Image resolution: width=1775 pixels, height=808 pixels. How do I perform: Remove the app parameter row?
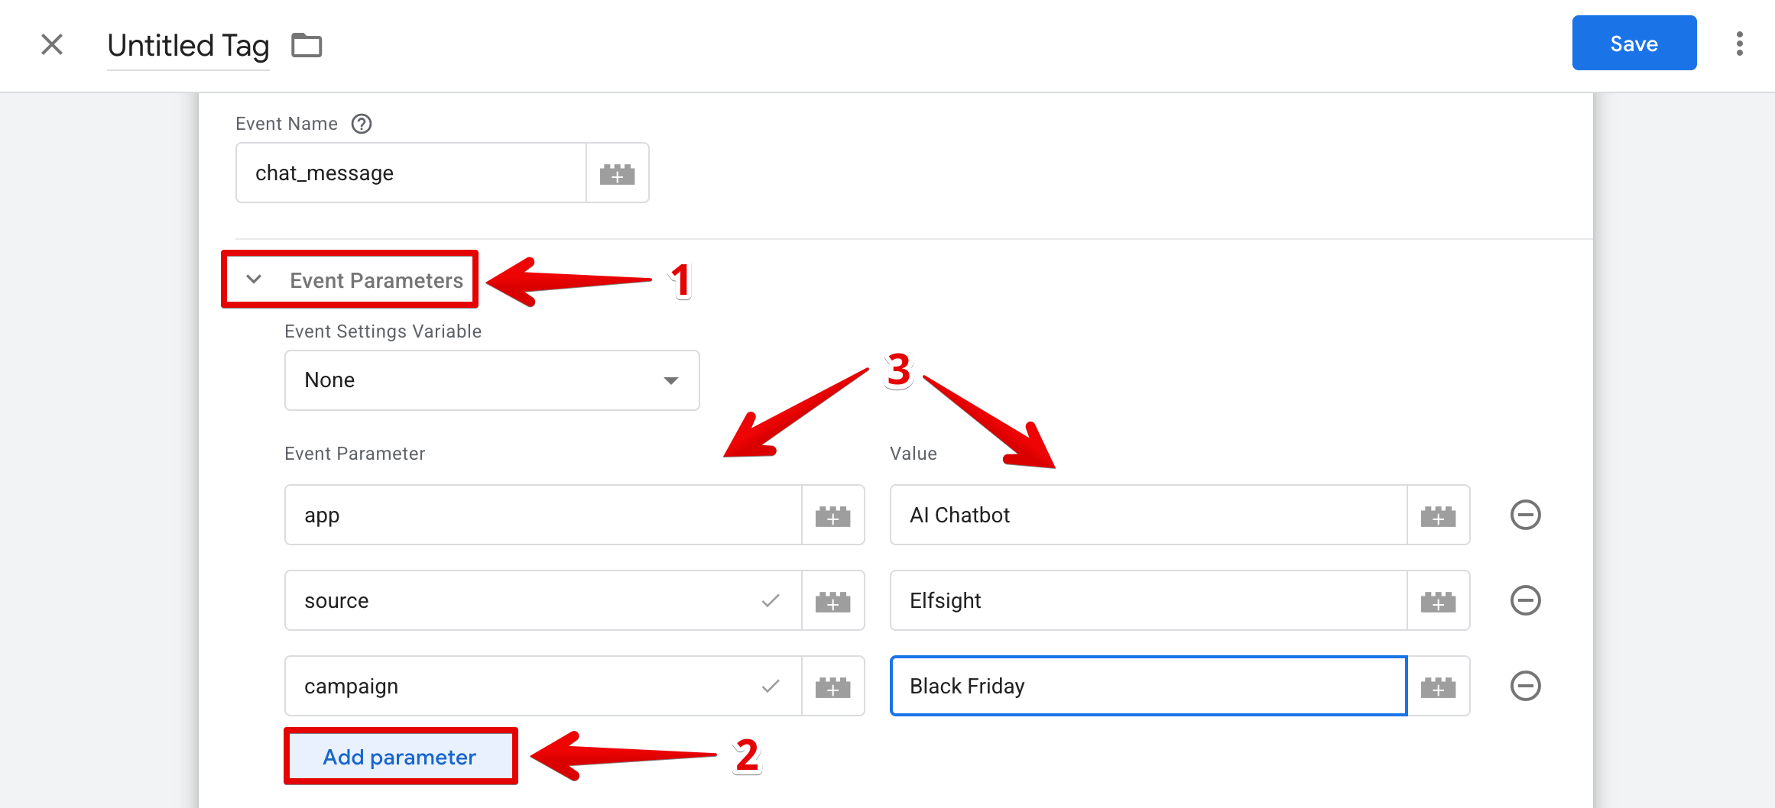1526,515
